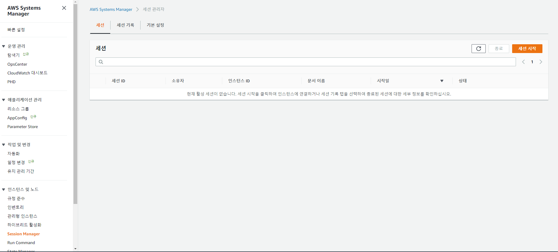The width and height of the screenshot is (558, 252).
Task: Click the 세션 시작 button
Action: click(x=527, y=49)
